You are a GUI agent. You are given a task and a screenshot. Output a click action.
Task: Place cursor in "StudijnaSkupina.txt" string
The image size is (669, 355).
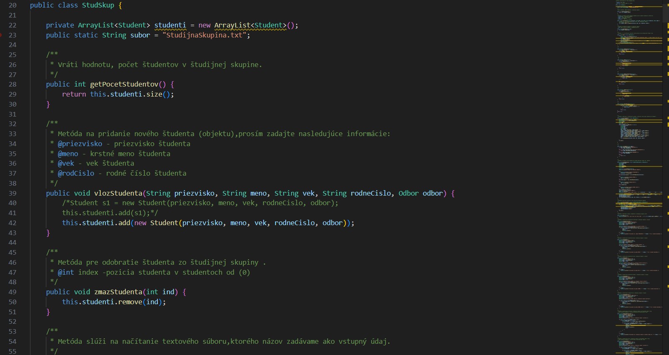[x=204, y=35]
